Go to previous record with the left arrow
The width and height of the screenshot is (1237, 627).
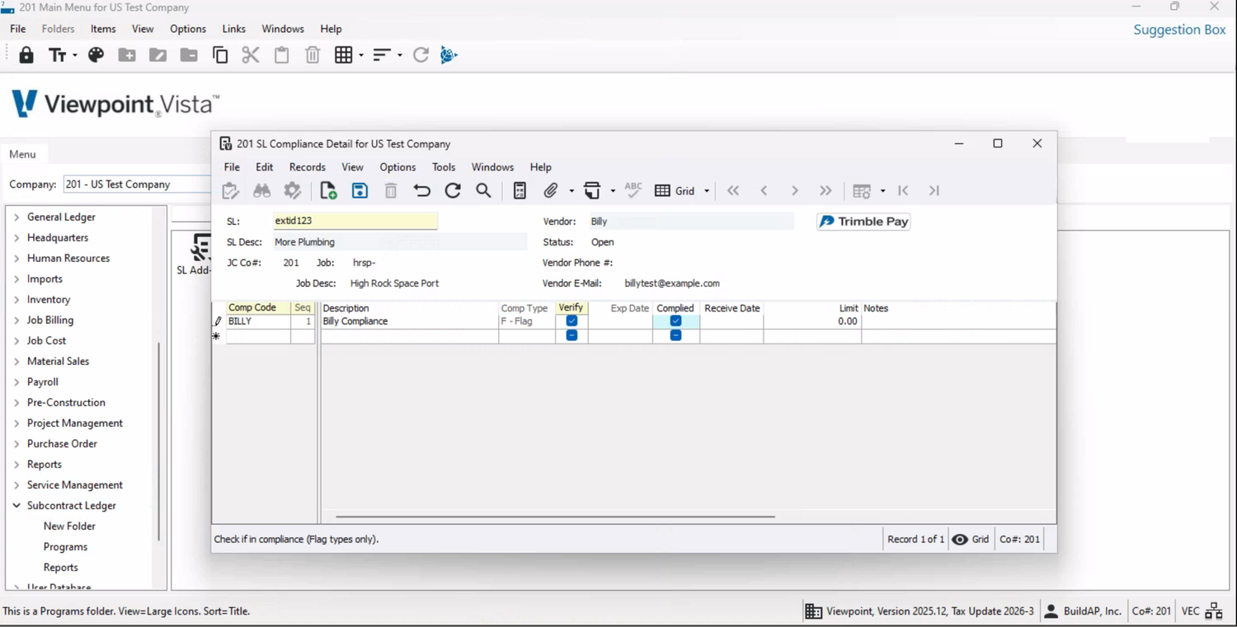[x=764, y=190]
